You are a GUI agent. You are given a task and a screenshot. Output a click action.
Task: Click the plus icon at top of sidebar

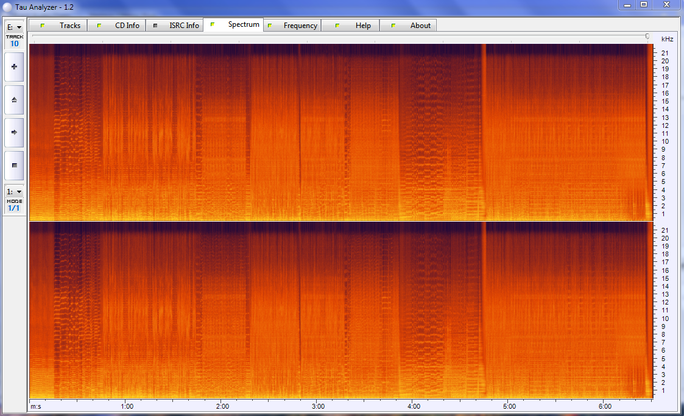pos(13,66)
